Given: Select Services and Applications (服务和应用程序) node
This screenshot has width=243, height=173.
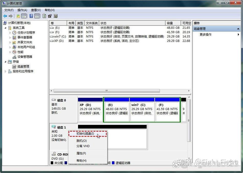Looking at the screenshot, I should [x=23, y=71].
